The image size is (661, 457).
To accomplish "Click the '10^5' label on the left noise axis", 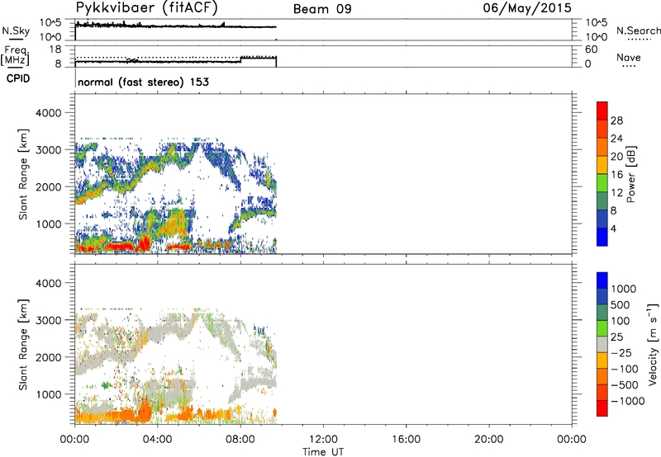I will (x=50, y=23).
